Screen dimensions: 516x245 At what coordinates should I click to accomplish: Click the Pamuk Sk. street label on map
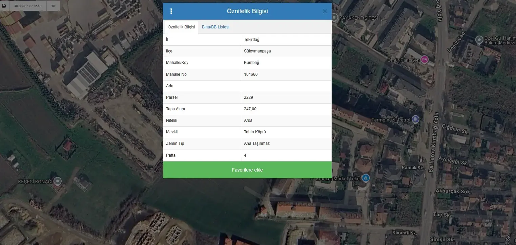click(413, 168)
